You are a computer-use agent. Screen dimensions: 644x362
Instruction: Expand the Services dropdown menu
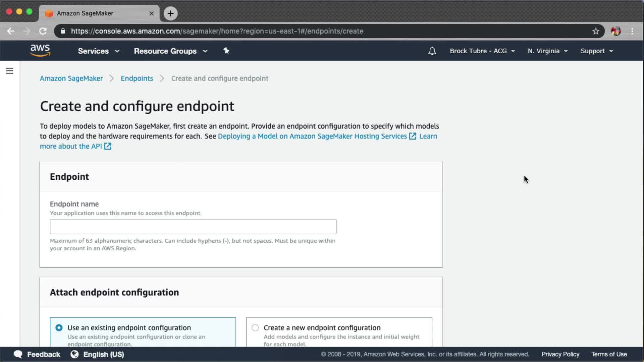[x=98, y=51]
